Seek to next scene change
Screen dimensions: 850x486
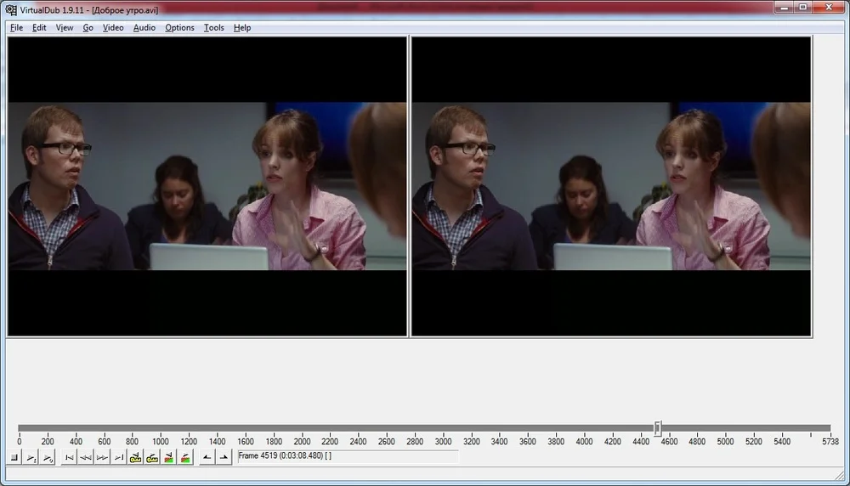click(x=185, y=458)
